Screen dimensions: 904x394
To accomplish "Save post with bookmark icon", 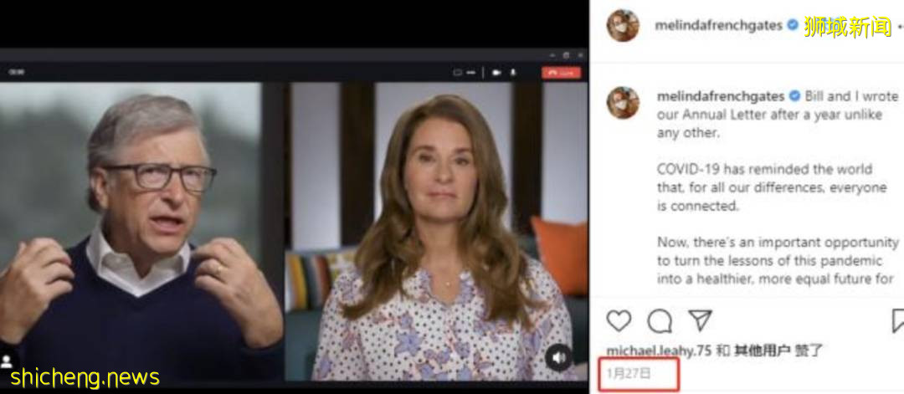I will (x=897, y=321).
